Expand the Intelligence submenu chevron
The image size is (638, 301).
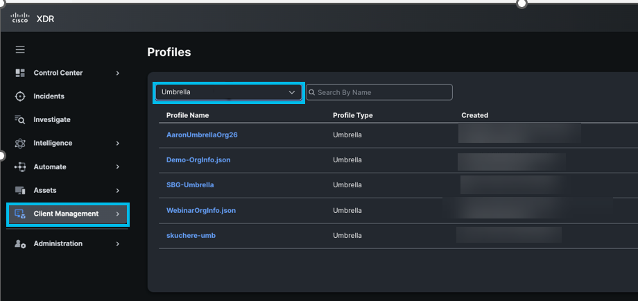118,143
